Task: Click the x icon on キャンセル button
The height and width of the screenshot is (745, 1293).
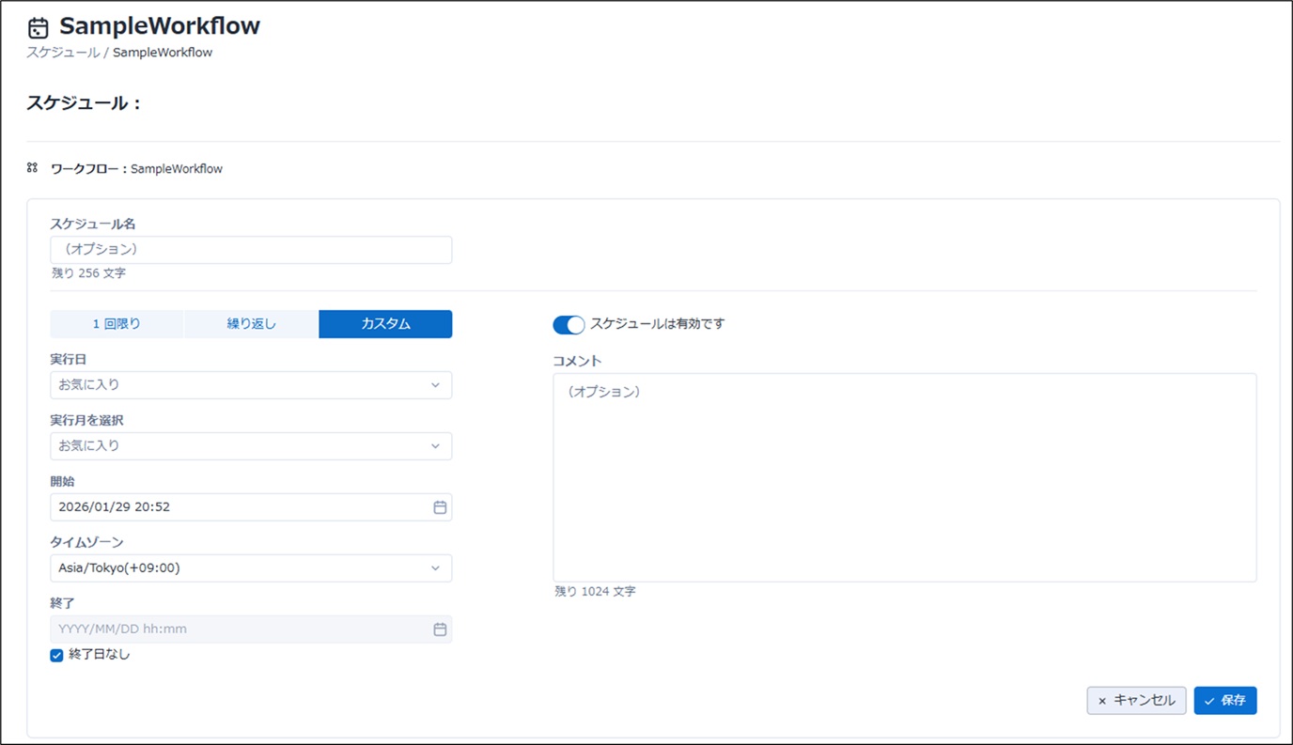Action: 1102,701
